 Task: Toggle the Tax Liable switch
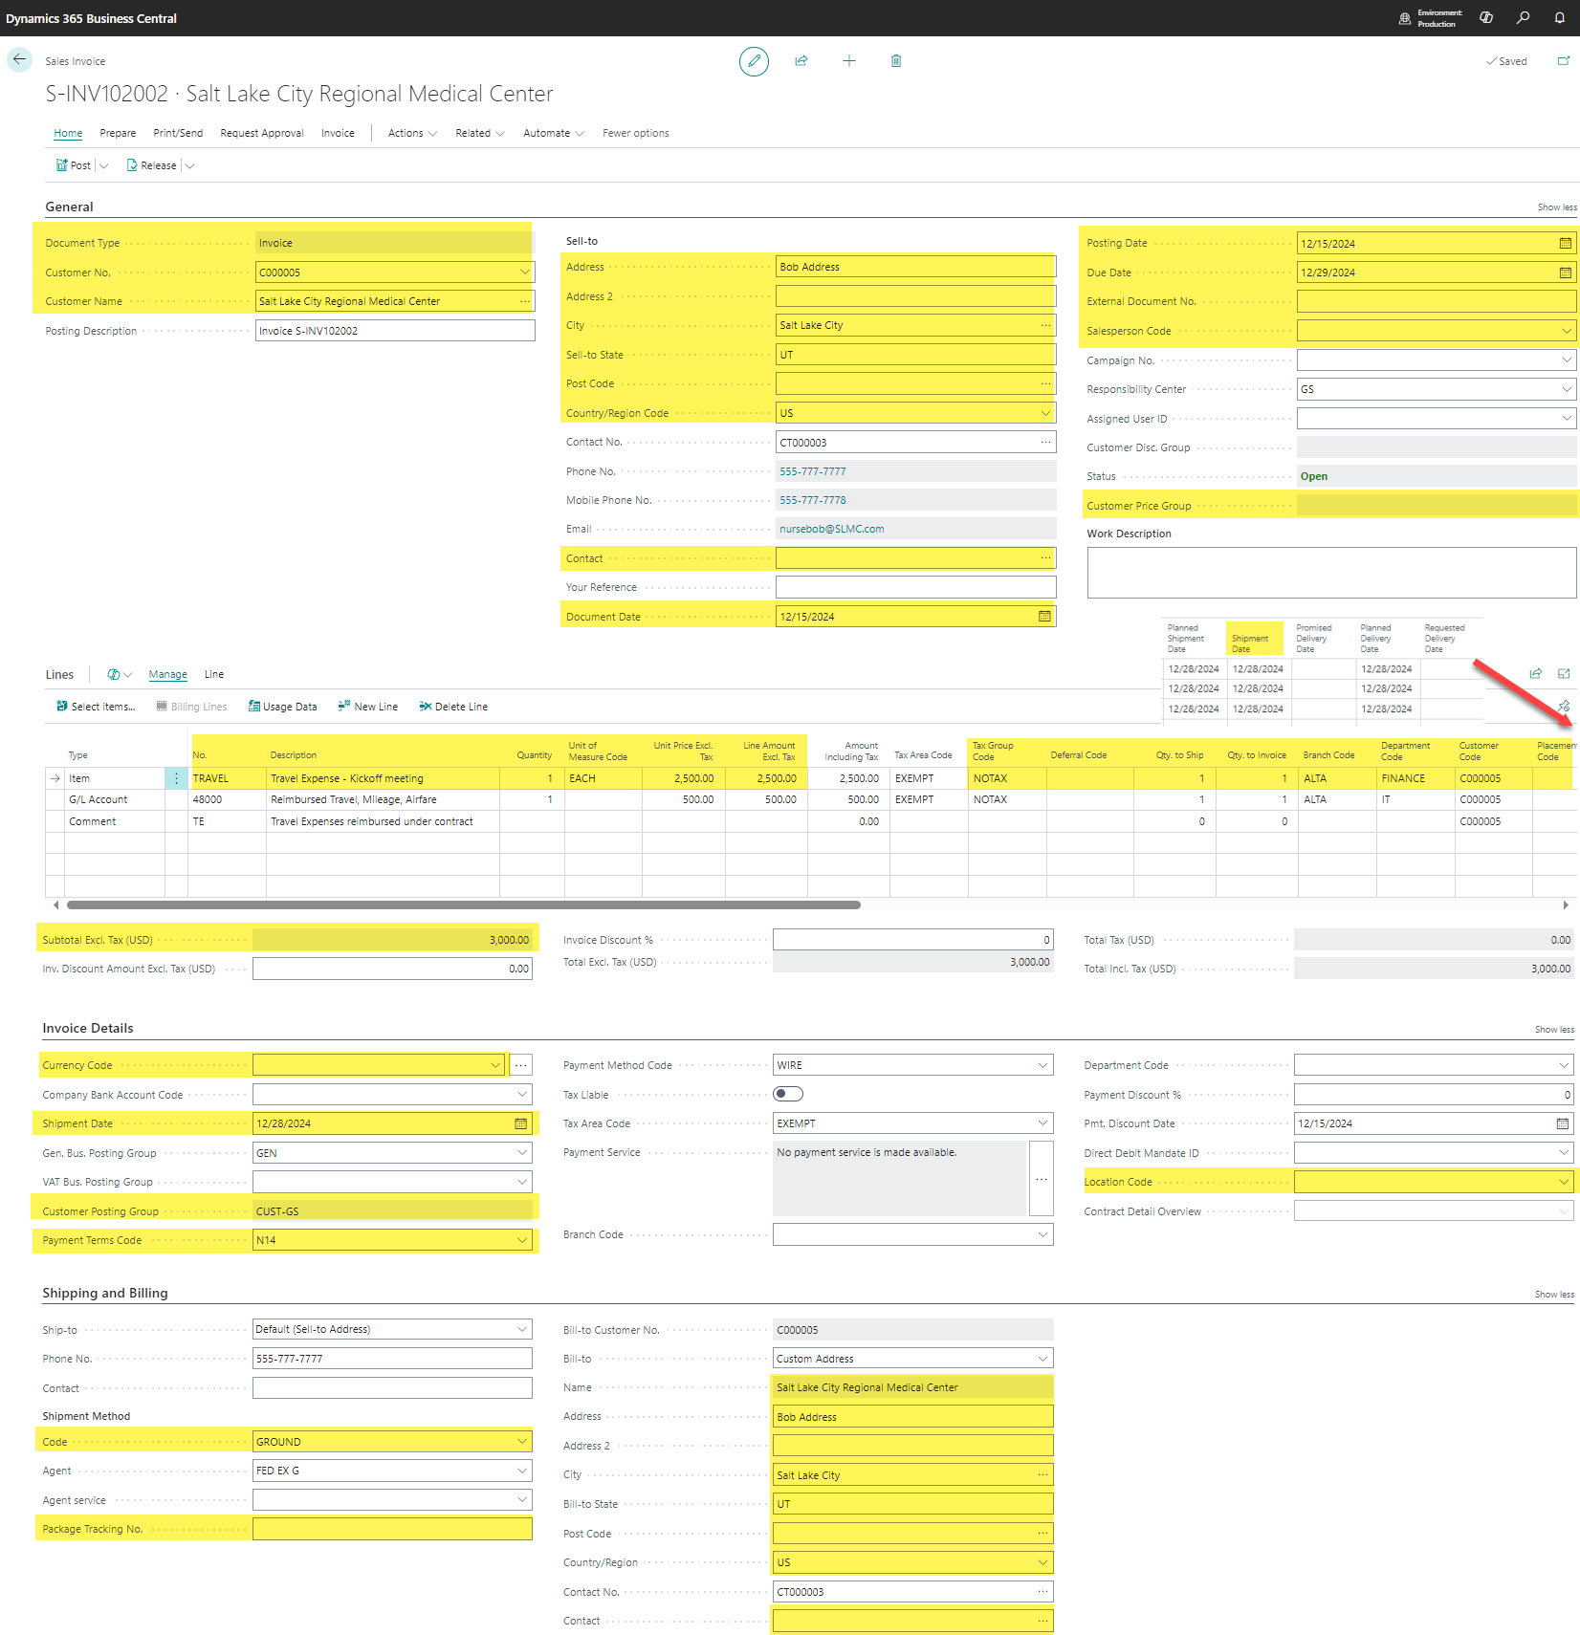pyautogui.click(x=788, y=1094)
